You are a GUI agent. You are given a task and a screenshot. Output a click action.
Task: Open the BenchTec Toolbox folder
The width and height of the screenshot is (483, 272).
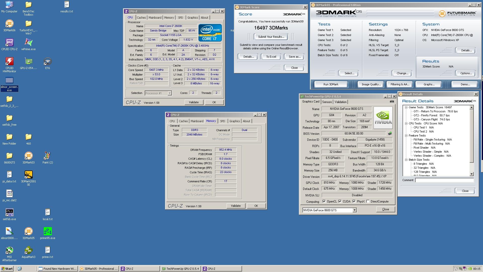pyautogui.click(x=28, y=8)
